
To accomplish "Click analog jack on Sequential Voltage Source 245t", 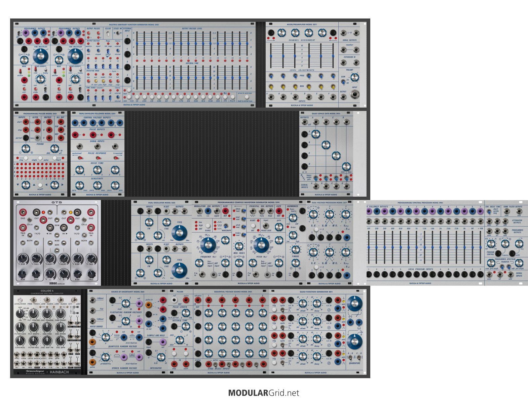I will pyautogui.click(x=198, y=364).
